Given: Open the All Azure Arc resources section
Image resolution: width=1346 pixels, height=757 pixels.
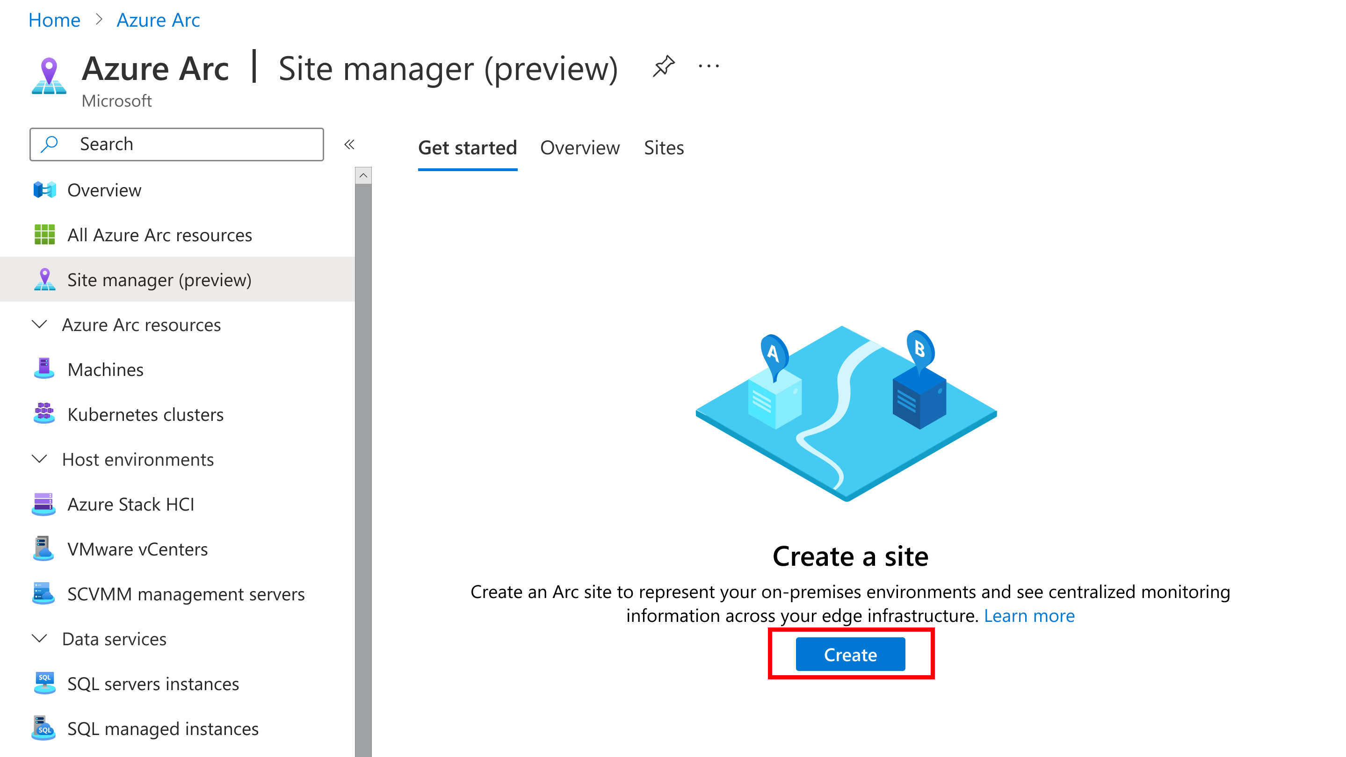Looking at the screenshot, I should click(x=159, y=234).
